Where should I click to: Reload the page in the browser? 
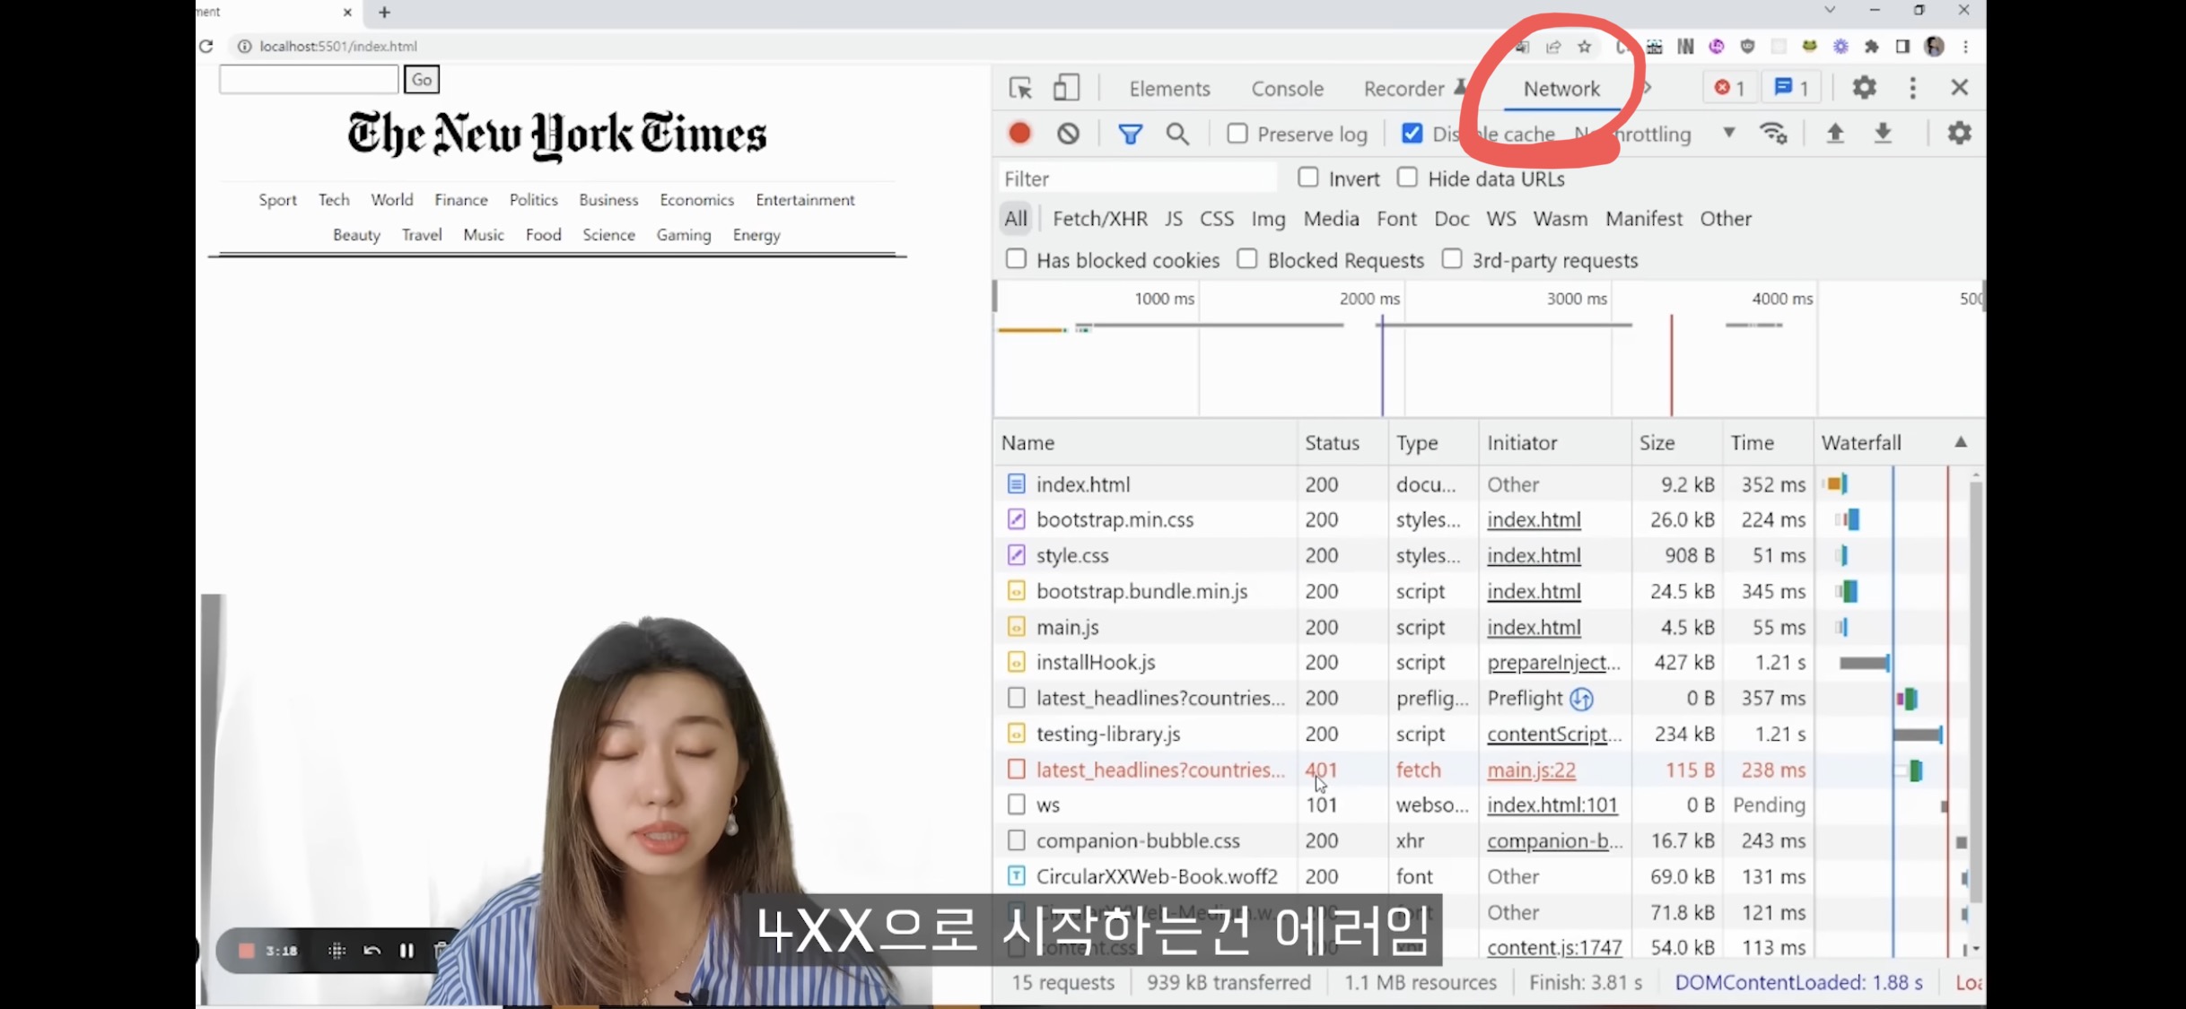[206, 46]
